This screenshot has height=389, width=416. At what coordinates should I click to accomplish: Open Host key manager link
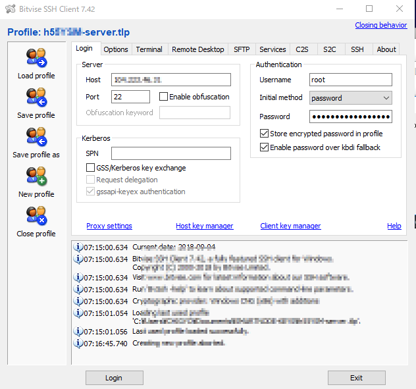[204, 226]
